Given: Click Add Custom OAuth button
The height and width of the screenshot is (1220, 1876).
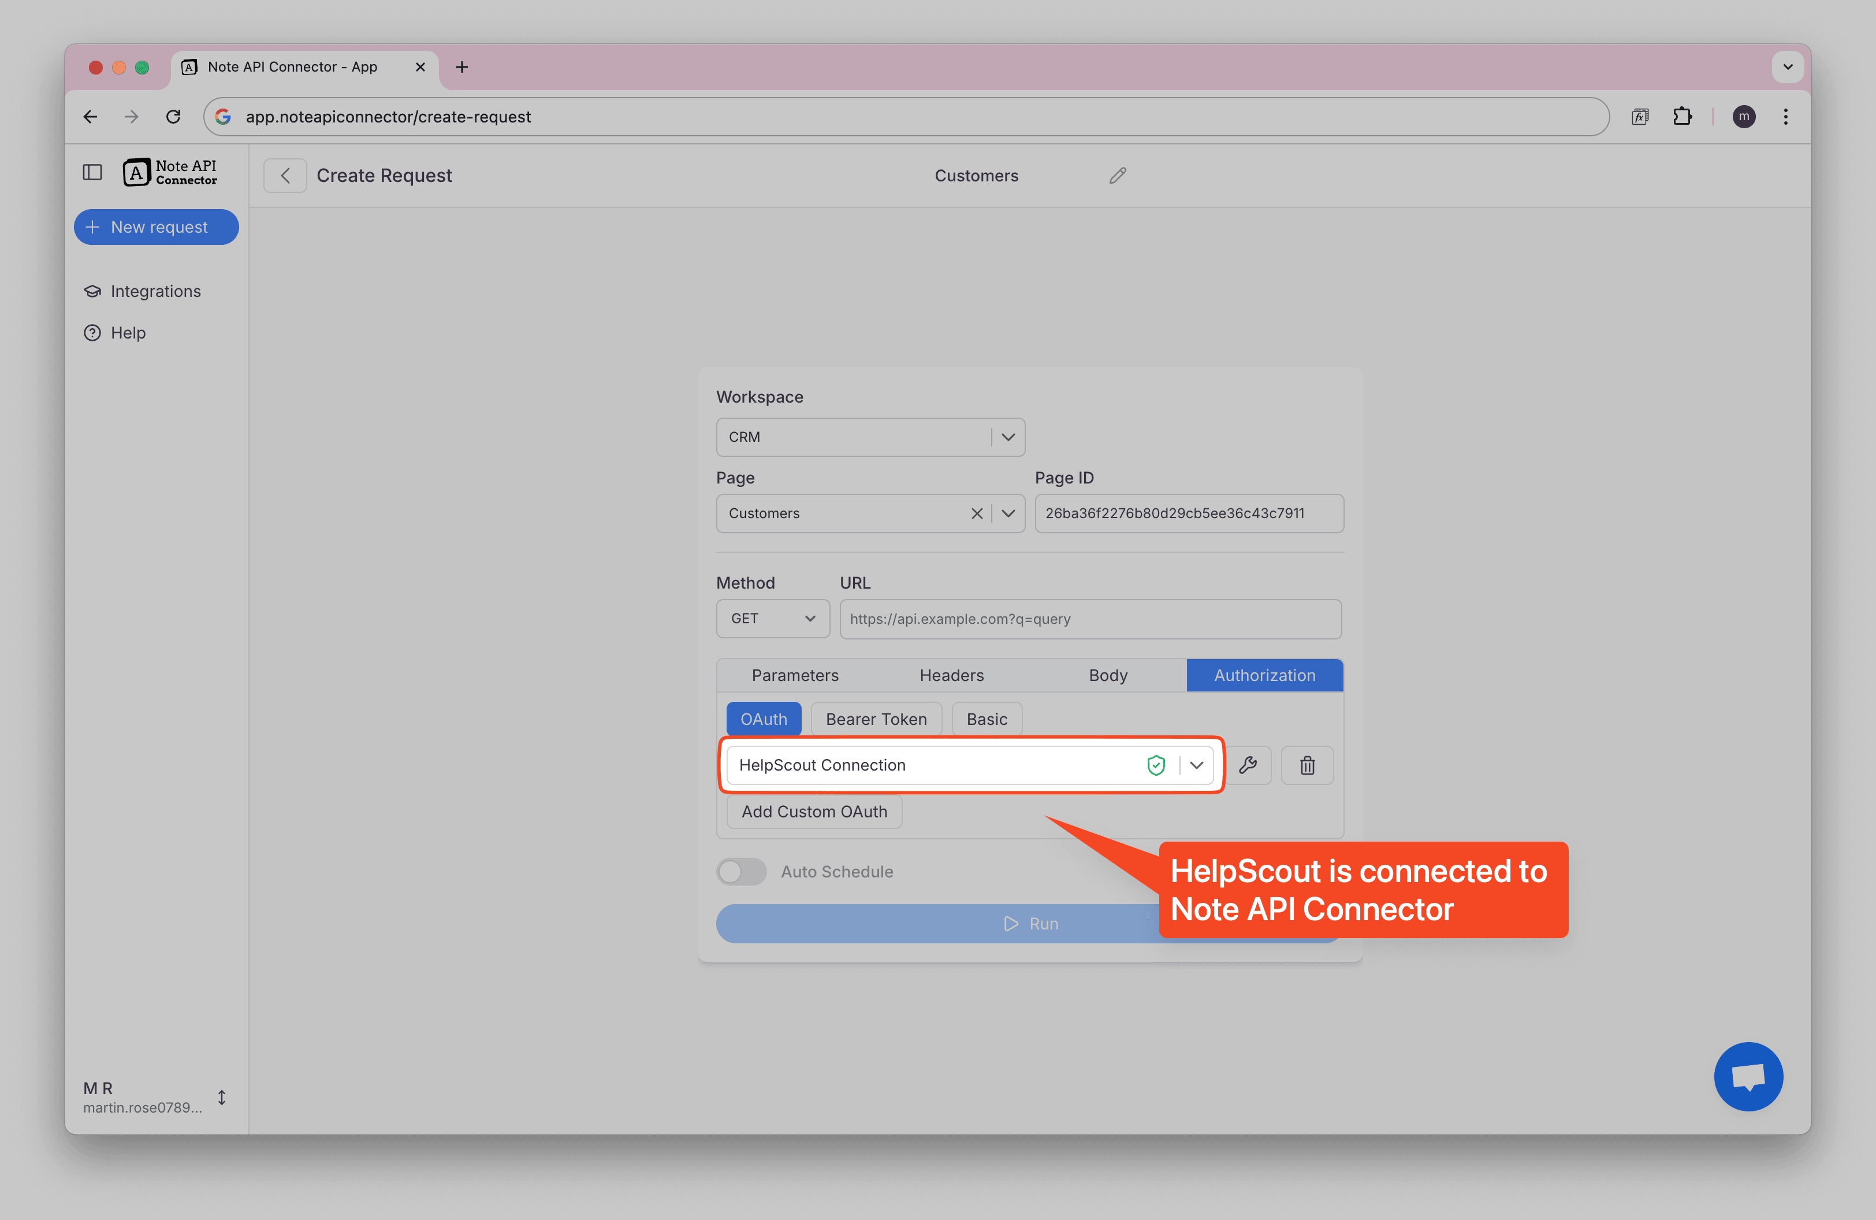Looking at the screenshot, I should pyautogui.click(x=814, y=812).
